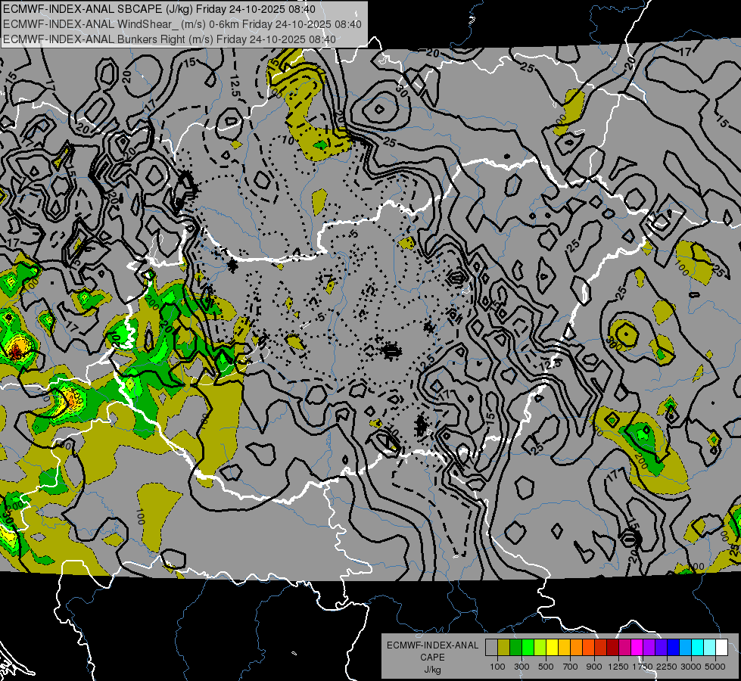
Task: Select the white swatch in CAPE legend
Action: 721,647
